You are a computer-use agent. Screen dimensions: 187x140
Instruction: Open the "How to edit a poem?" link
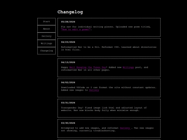pos(76,29)
